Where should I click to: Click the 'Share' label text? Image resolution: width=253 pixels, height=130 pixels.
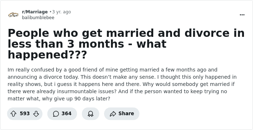[126, 113]
